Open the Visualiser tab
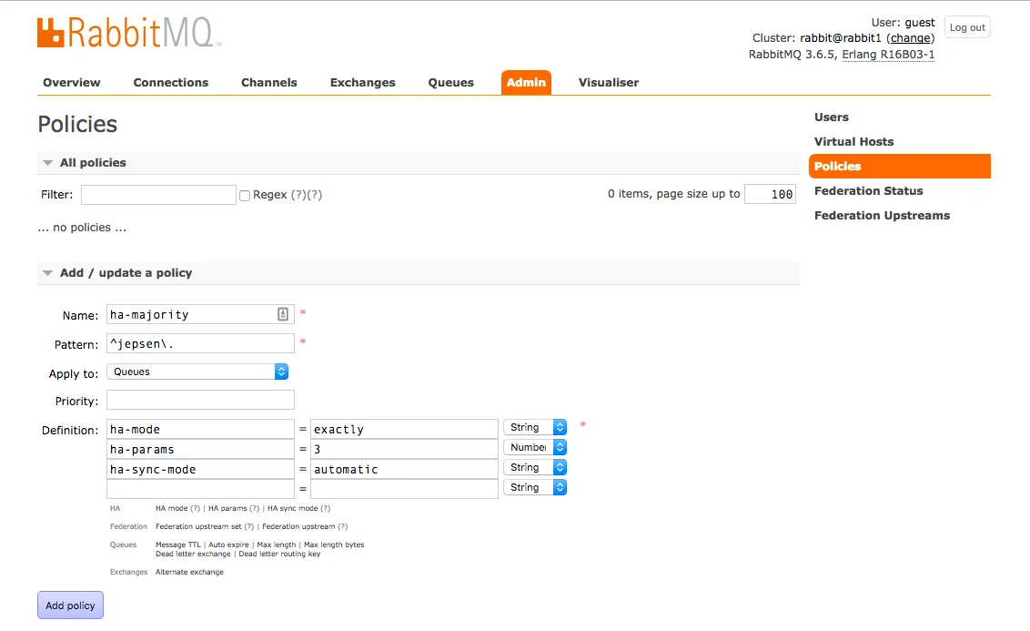Screen dimensions: 1030x631 click(x=609, y=83)
